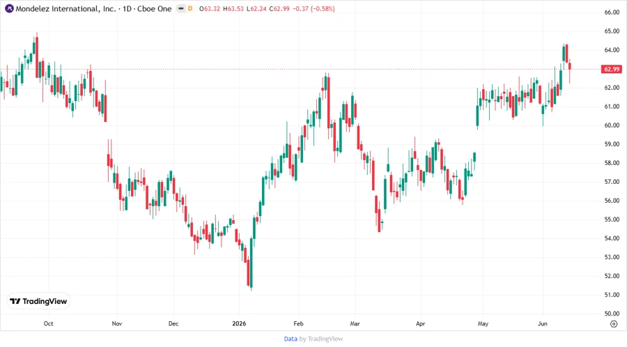This screenshot has height=347, width=627.
Task: Click the Mondelez purple logo icon
Action: [x=9, y=8]
